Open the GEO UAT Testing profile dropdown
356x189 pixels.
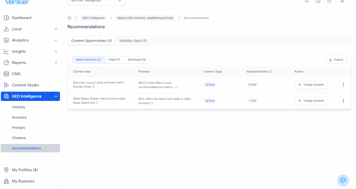(x=97, y=2)
